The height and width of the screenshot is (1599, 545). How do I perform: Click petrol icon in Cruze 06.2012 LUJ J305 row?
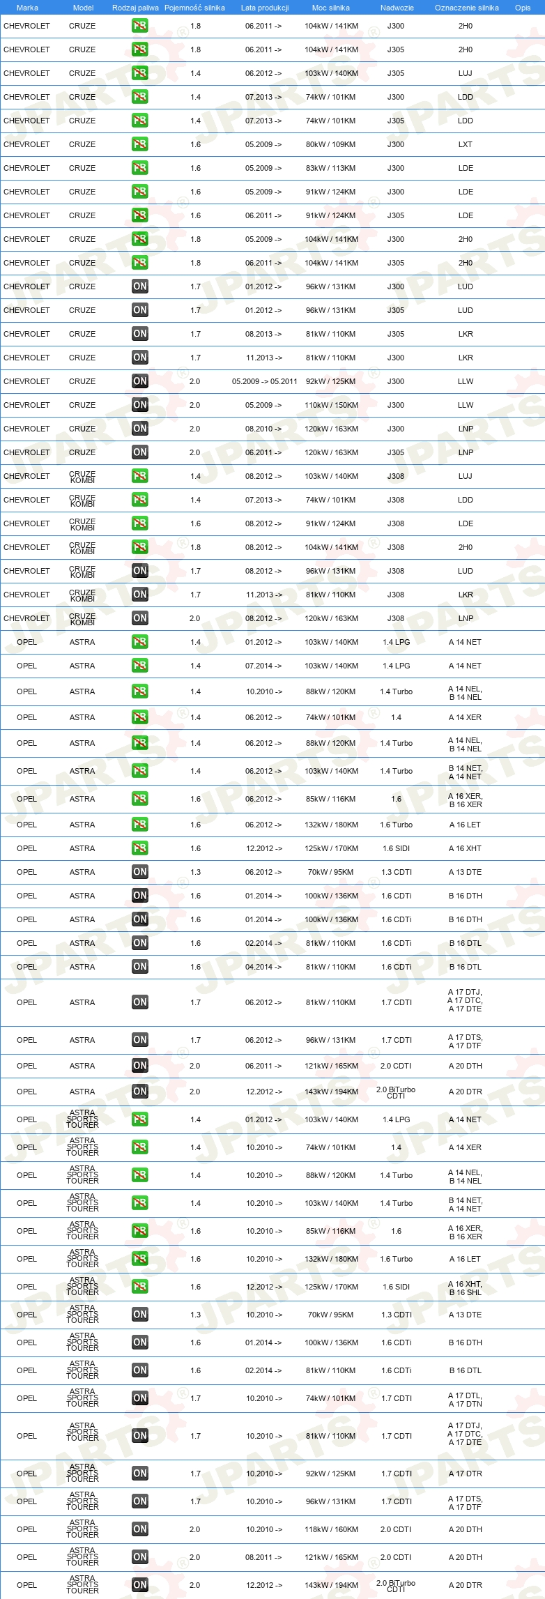click(139, 73)
